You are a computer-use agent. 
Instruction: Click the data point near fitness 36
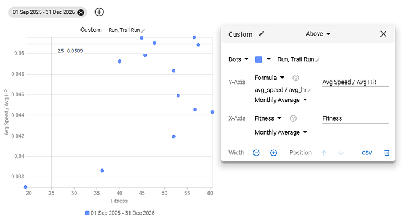pyautogui.click(x=102, y=171)
